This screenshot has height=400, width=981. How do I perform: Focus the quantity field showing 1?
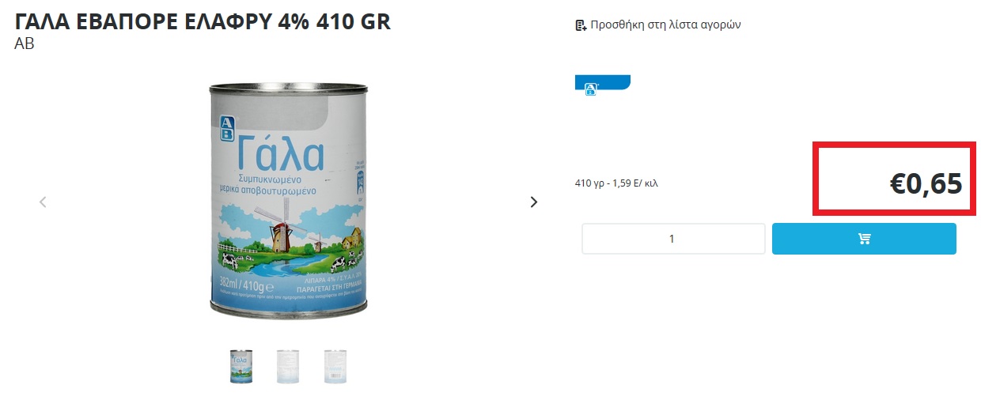pyautogui.click(x=673, y=239)
